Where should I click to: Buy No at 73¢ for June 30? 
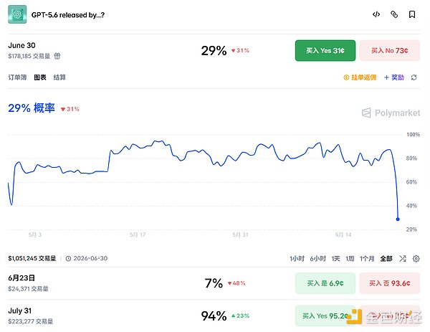click(x=390, y=50)
